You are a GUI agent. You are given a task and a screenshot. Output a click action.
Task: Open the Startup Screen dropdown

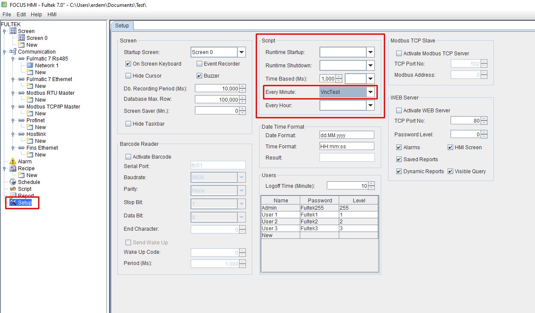(x=242, y=52)
